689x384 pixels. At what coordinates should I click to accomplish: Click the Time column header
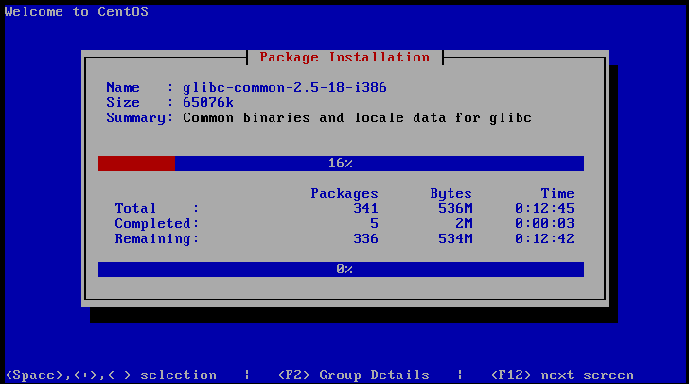pyautogui.click(x=557, y=193)
